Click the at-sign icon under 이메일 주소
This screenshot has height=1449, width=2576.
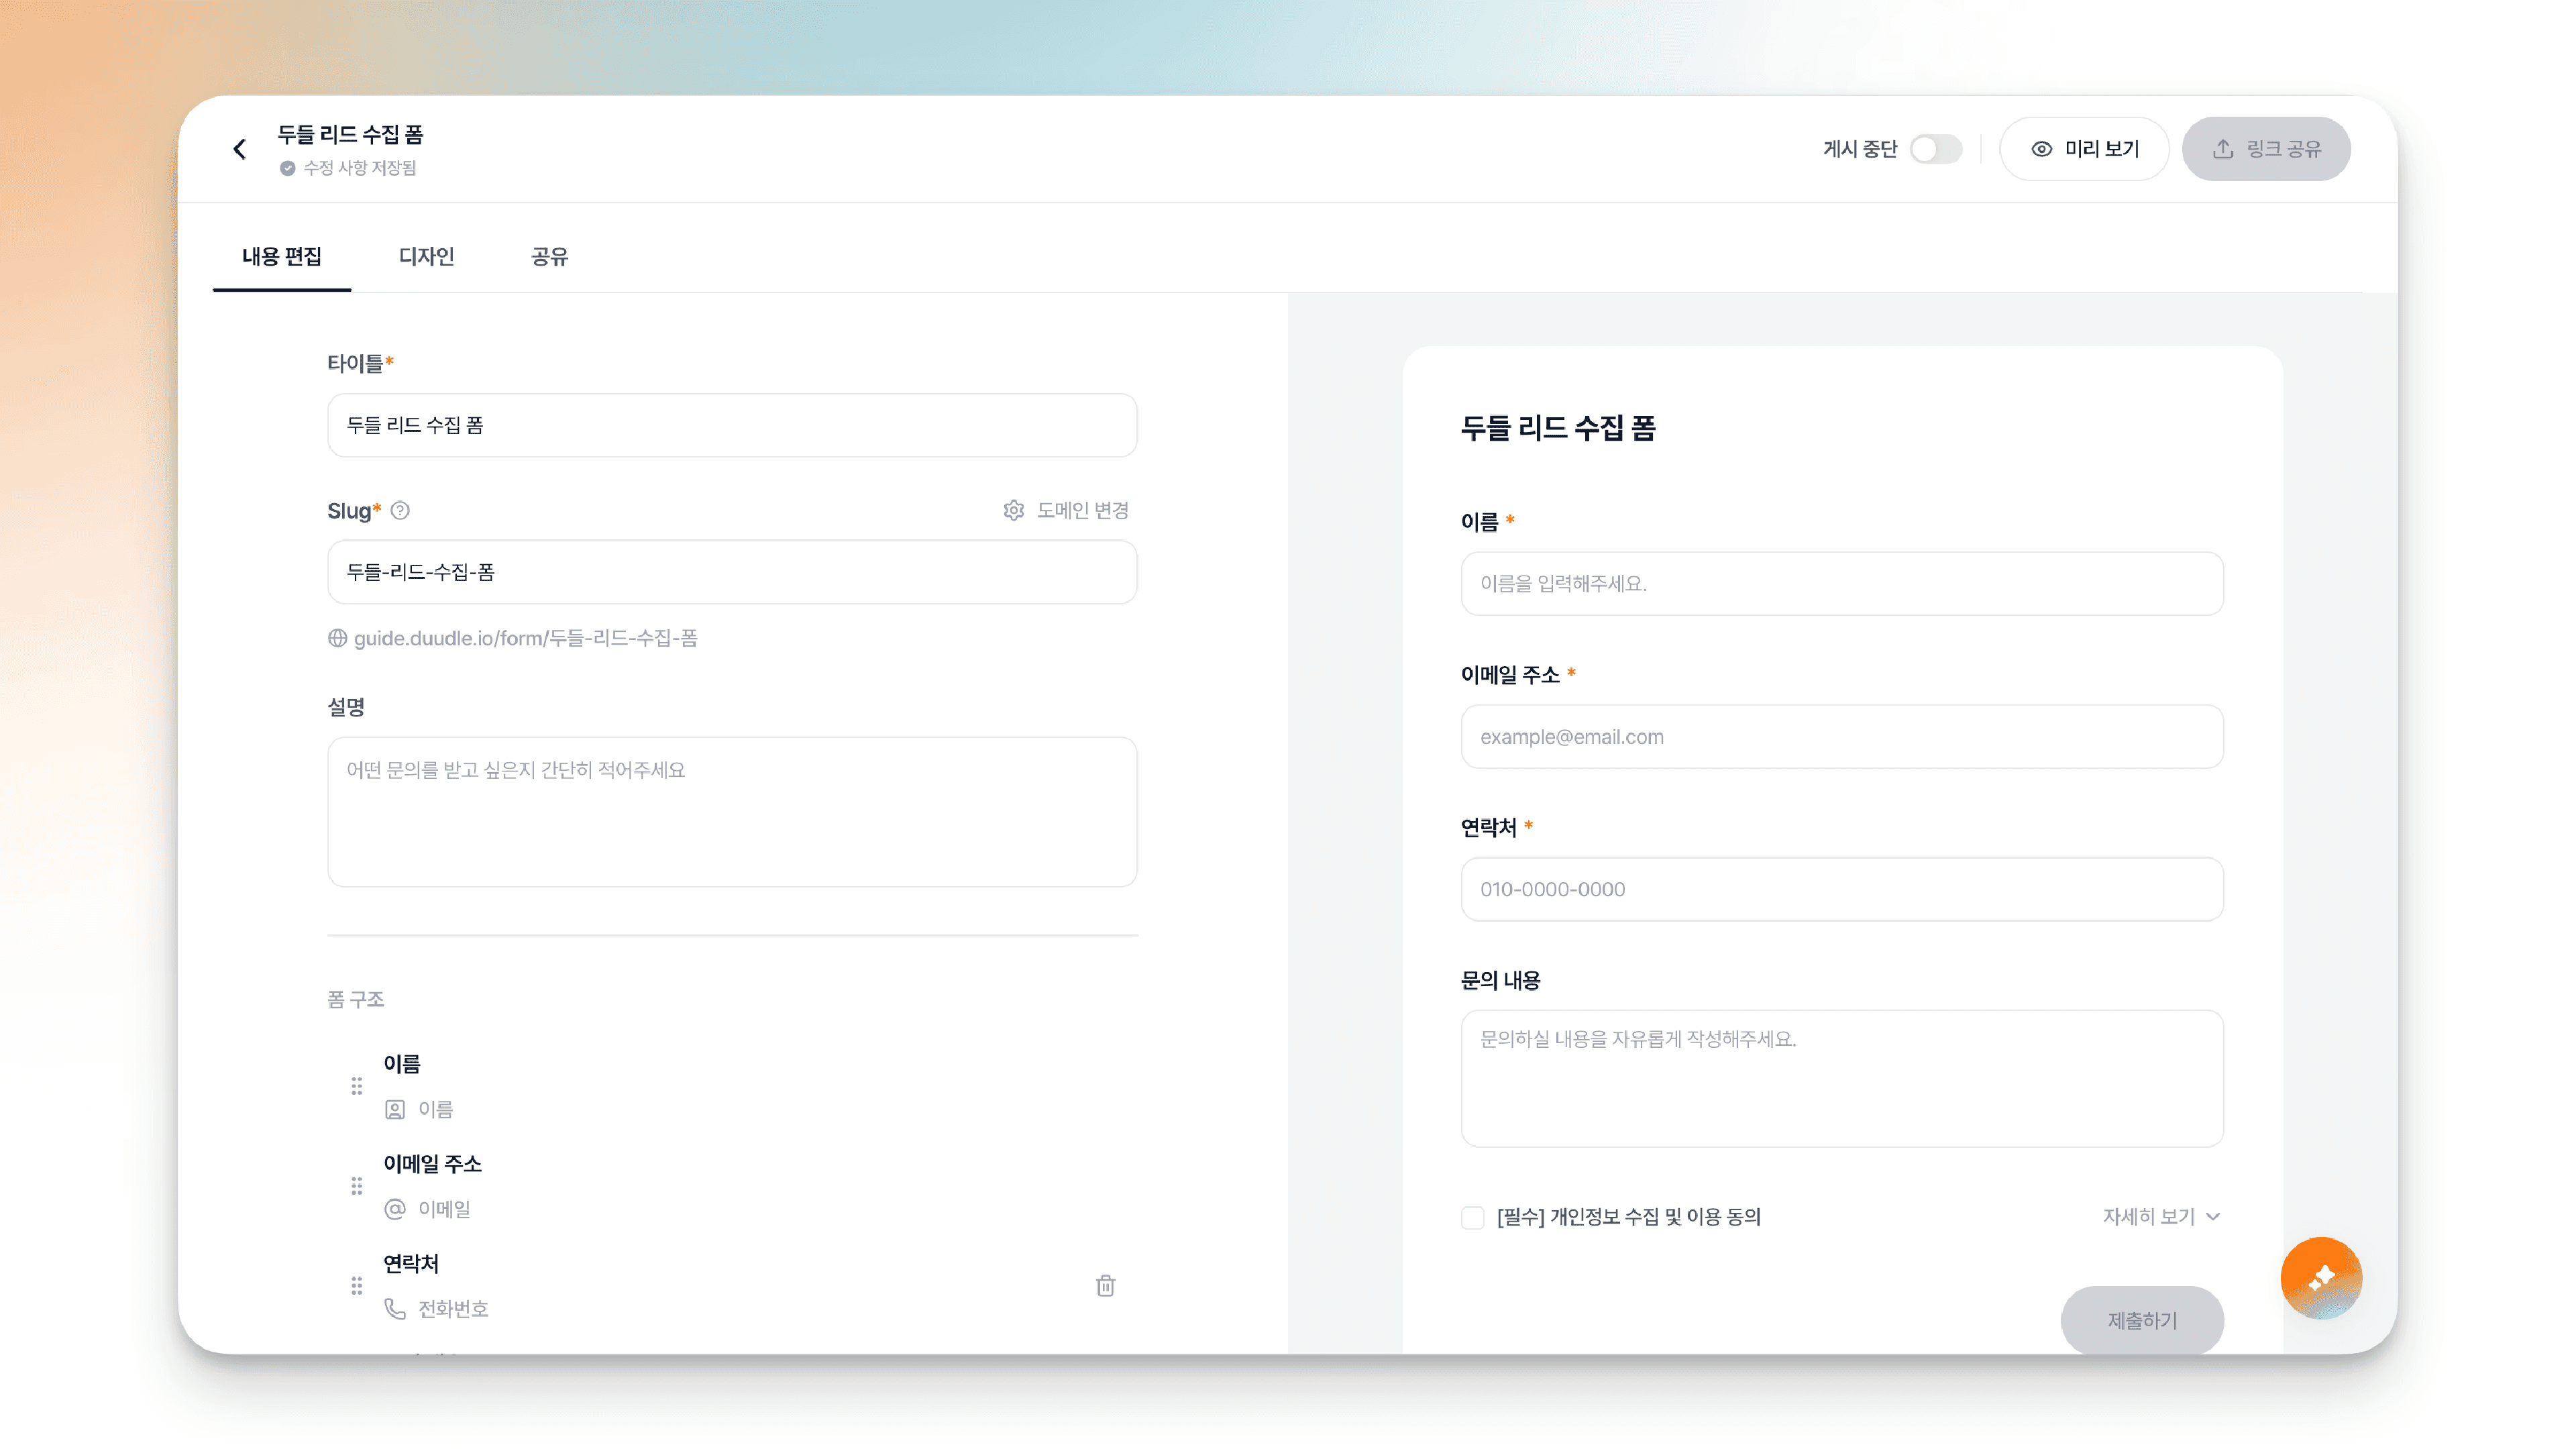coord(395,1209)
